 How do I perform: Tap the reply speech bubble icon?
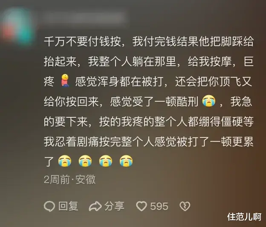(49, 206)
